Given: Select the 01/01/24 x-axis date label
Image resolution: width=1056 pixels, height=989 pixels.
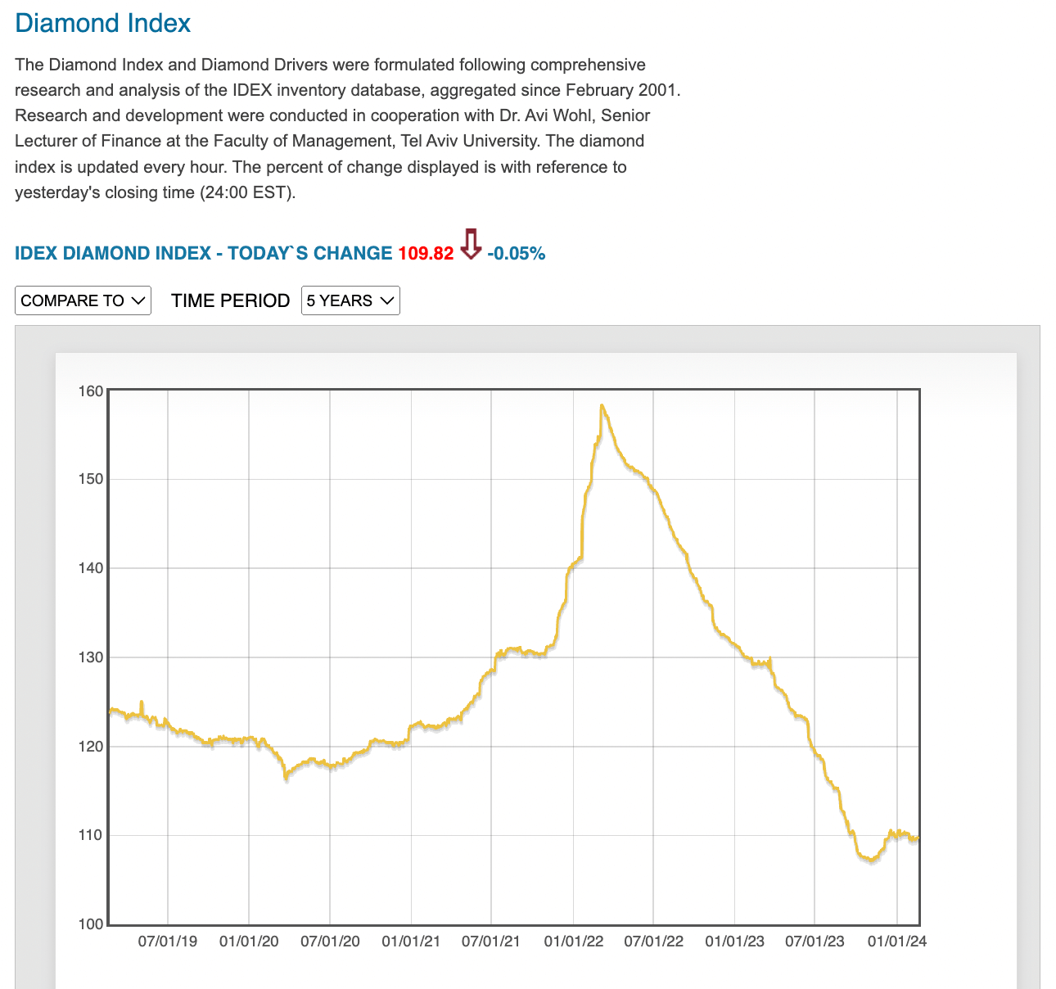Looking at the screenshot, I should click(x=896, y=942).
